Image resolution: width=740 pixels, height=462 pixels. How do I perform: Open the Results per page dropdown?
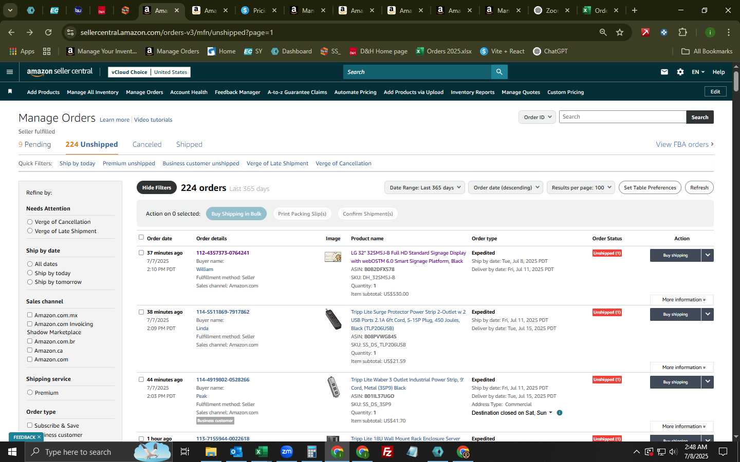581,187
